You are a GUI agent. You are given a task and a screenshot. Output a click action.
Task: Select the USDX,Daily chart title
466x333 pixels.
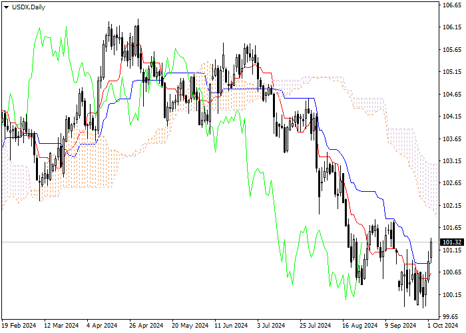click(29, 7)
